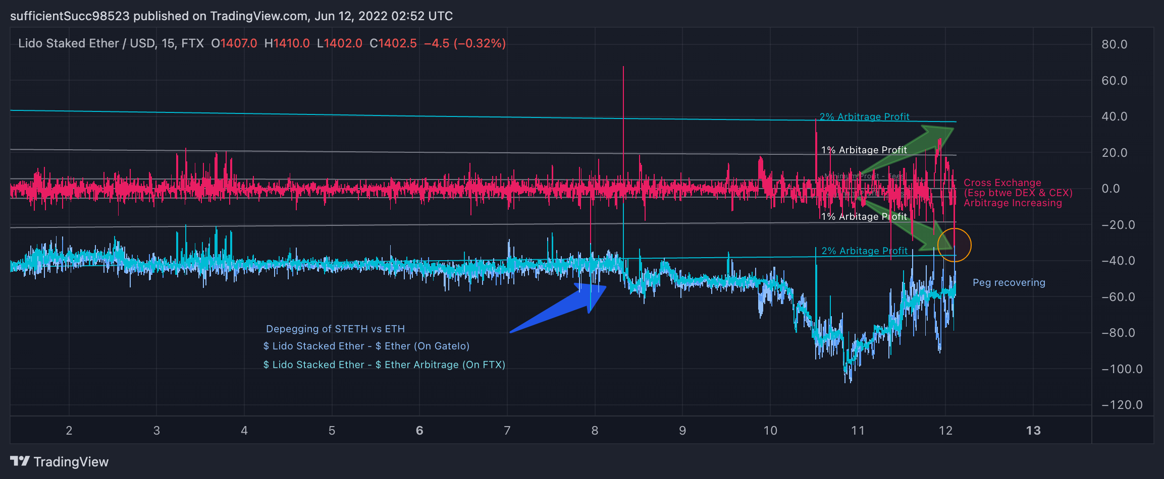Select the close value C1402.5
The width and height of the screenshot is (1164, 479).
coord(393,43)
